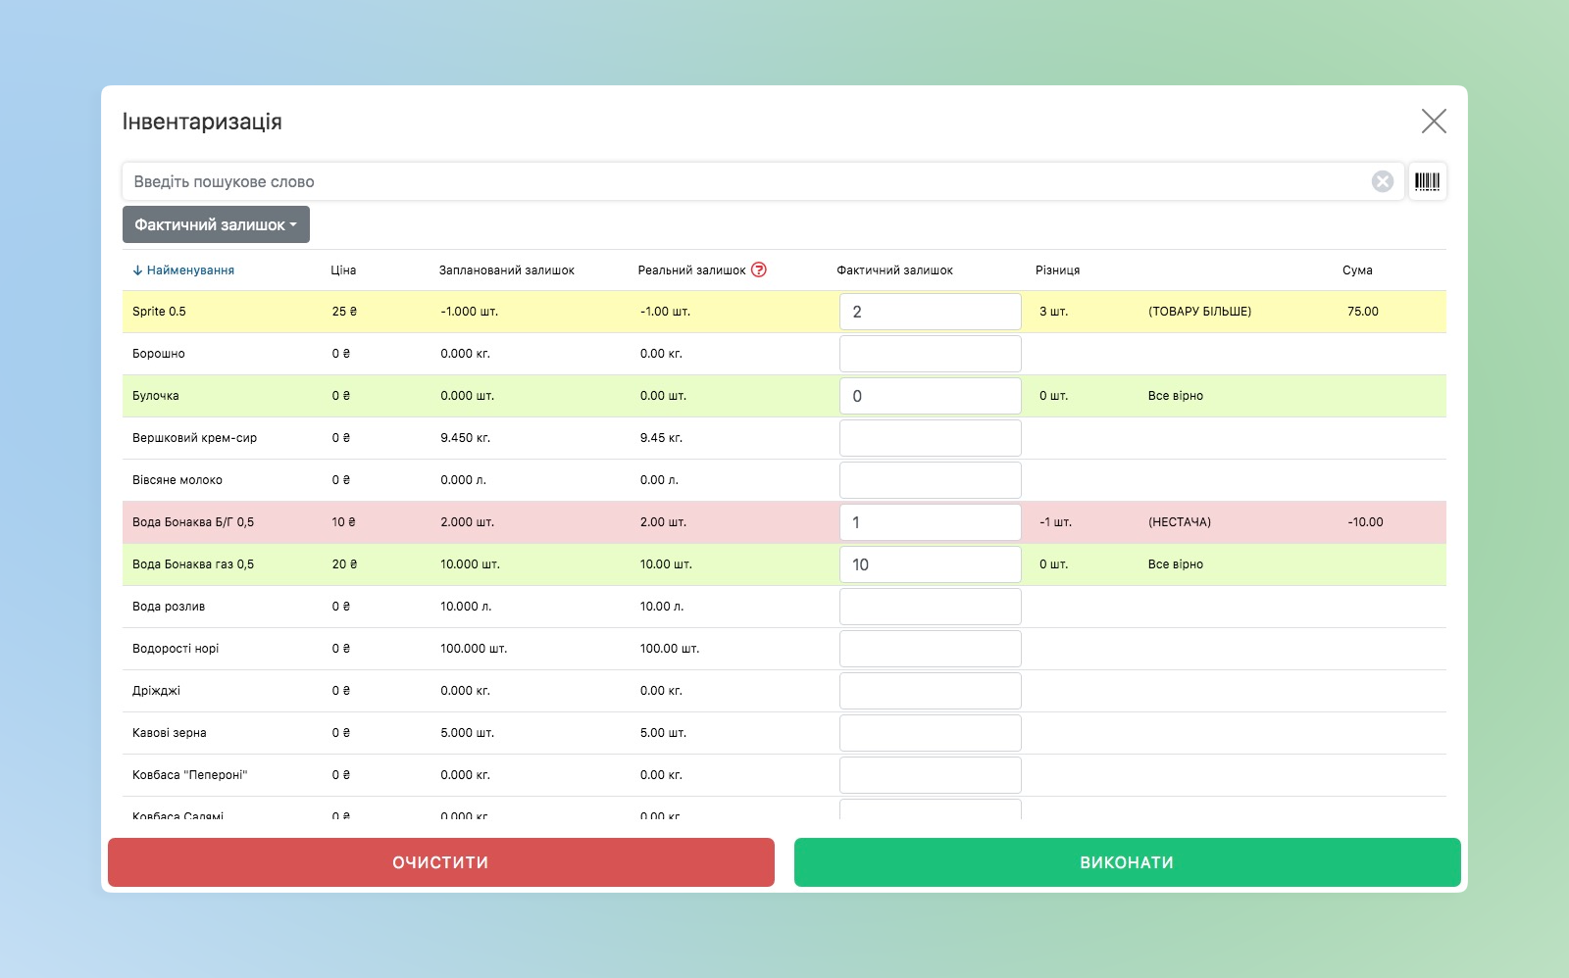The image size is (1569, 978).
Task: Edit actual stock field for Sprite 0.5
Action: tap(930, 312)
